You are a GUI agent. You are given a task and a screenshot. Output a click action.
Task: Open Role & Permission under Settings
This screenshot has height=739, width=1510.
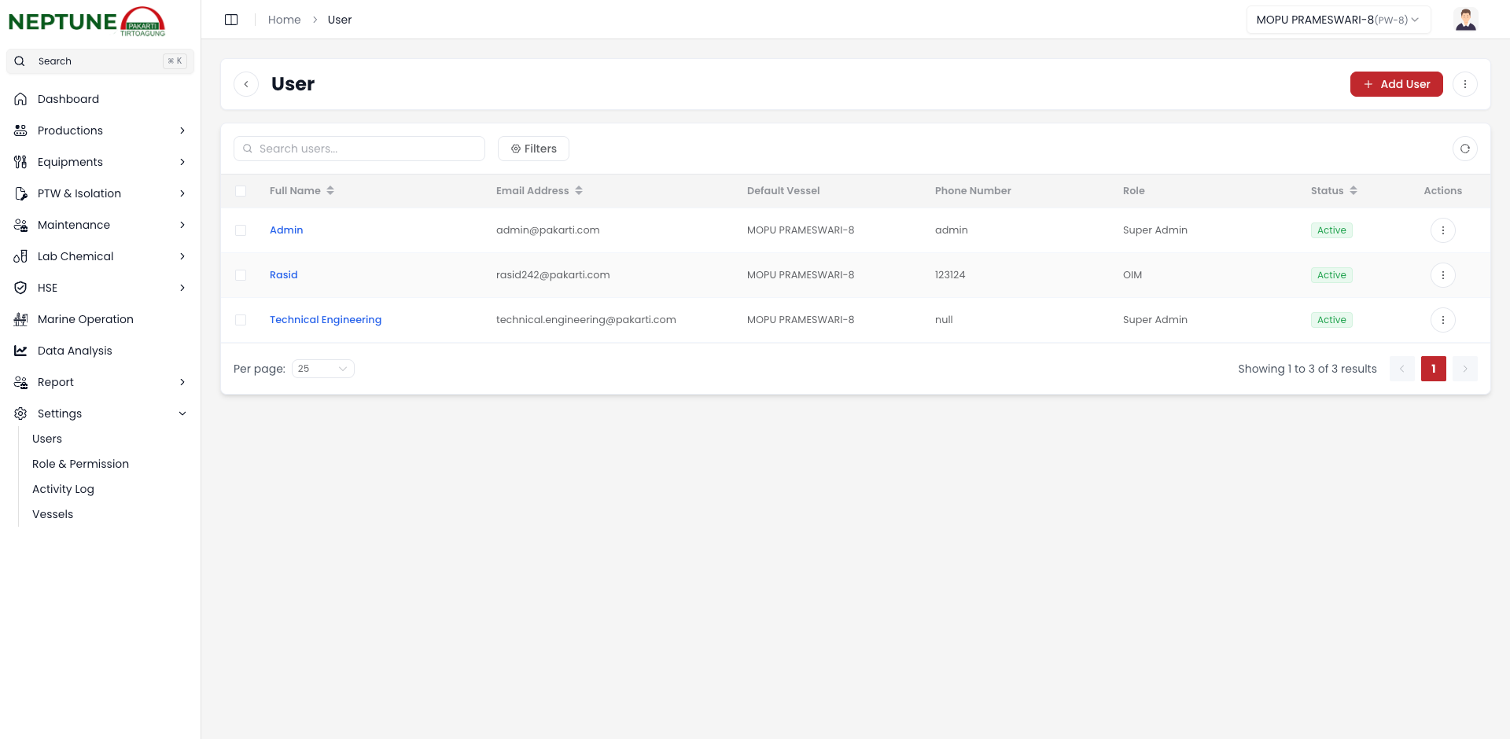click(x=80, y=464)
